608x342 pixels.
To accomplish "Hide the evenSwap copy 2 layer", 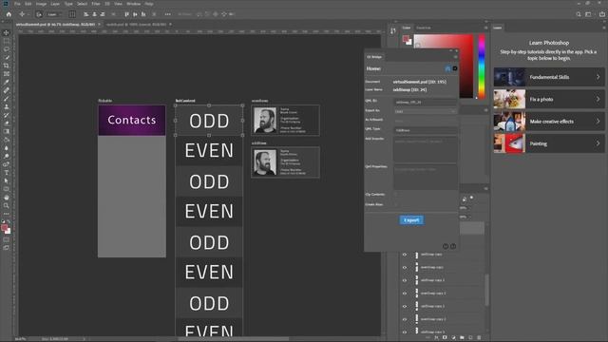I will click(x=405, y=294).
